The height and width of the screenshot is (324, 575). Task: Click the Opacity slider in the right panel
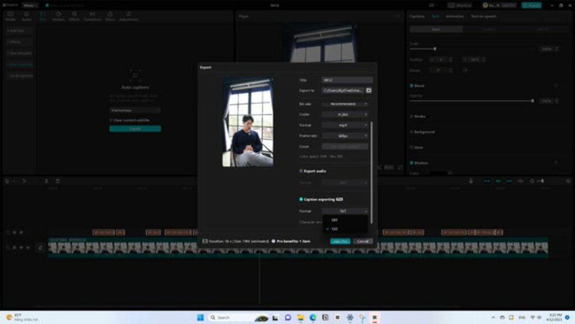tap(472, 101)
